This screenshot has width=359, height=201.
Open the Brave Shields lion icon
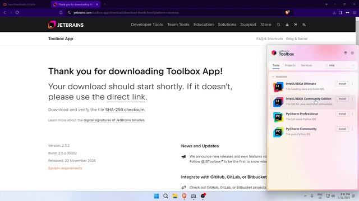[287, 12]
